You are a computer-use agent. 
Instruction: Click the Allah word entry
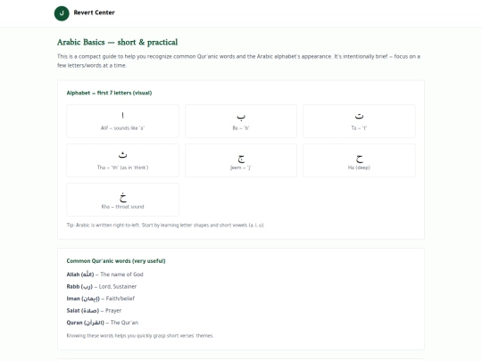[104, 275]
